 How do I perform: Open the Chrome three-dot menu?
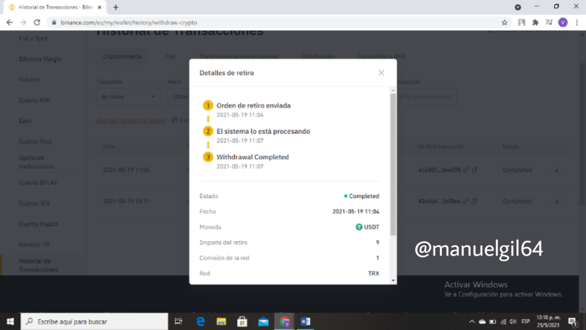click(577, 23)
